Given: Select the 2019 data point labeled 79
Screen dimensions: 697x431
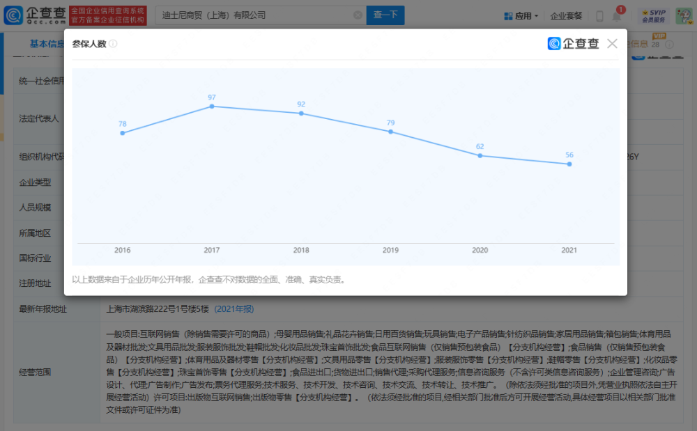Looking at the screenshot, I should tap(391, 132).
